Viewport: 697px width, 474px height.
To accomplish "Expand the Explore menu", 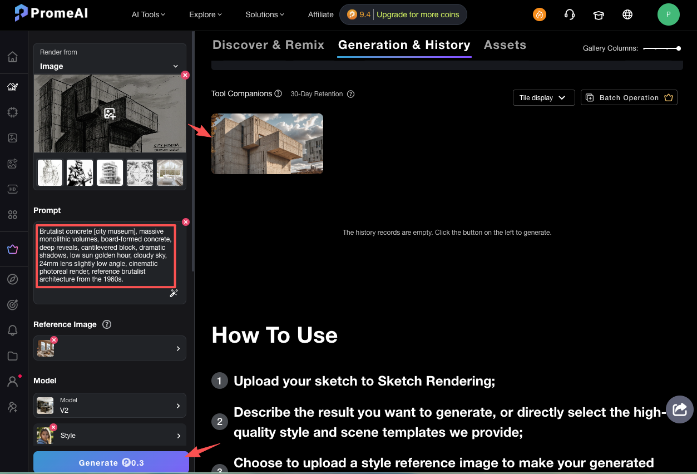I will pos(205,14).
